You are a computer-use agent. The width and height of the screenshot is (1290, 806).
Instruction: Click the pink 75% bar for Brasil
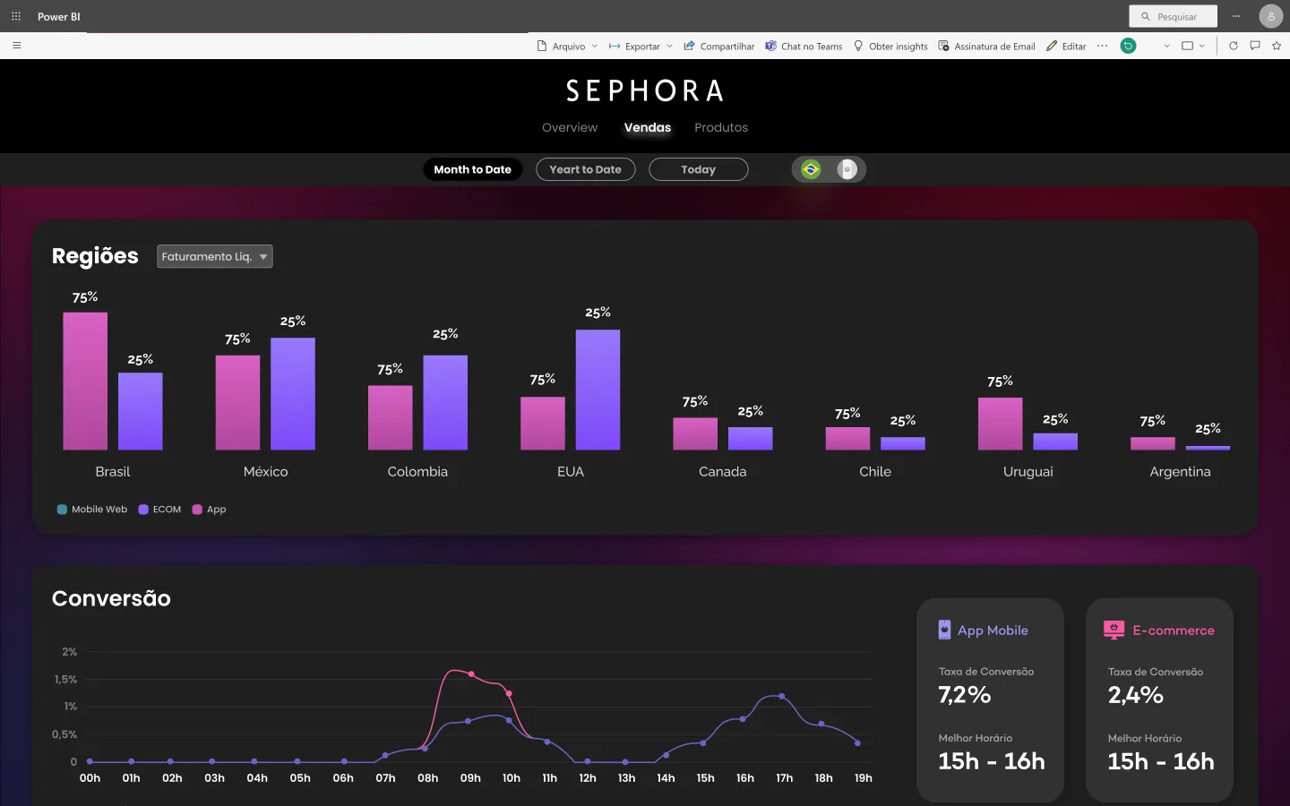(85, 381)
